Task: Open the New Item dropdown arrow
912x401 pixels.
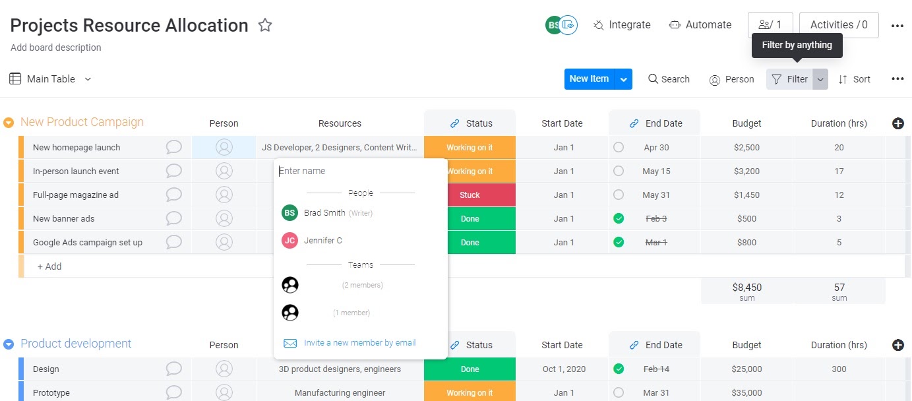Action: (624, 79)
